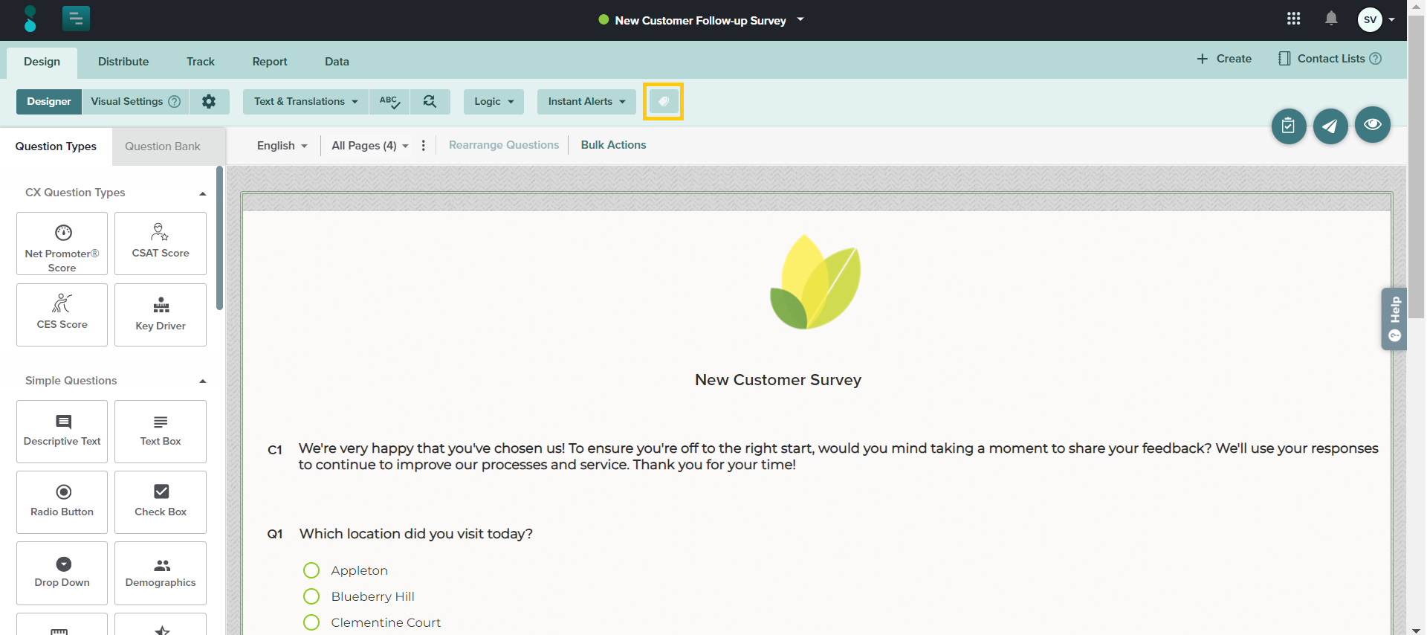This screenshot has height=635, width=1427.
Task: Click the question panel vertical scrollbar
Action: [219, 238]
